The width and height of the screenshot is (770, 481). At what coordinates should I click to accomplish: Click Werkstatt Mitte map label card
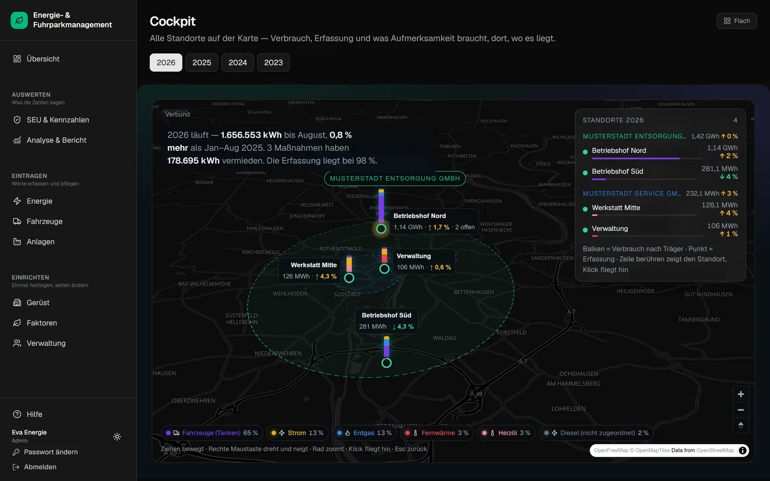point(310,271)
